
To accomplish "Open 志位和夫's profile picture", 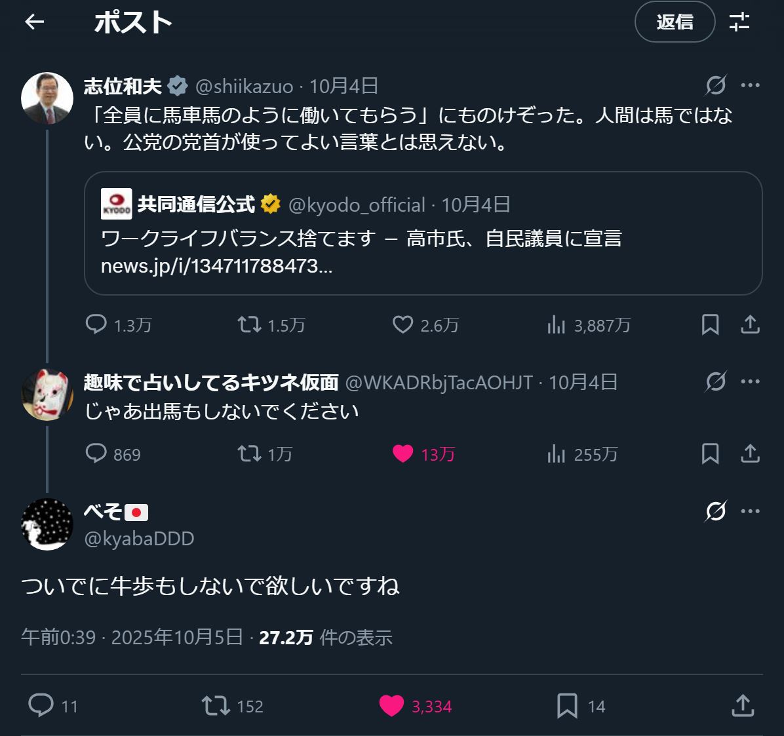I will 47,98.
